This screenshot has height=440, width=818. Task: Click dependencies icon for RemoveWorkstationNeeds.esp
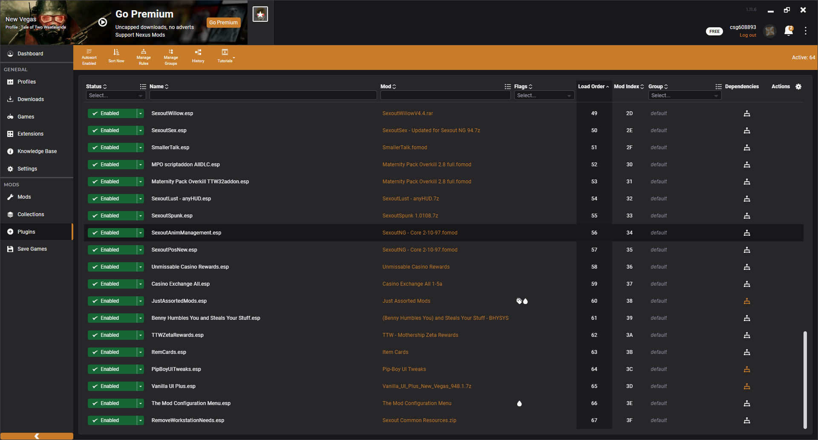[747, 420]
